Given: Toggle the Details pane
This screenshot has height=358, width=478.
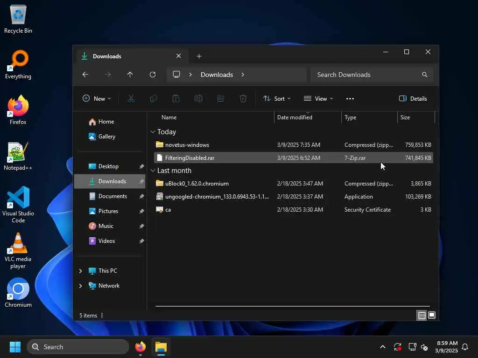Looking at the screenshot, I should coord(413,99).
